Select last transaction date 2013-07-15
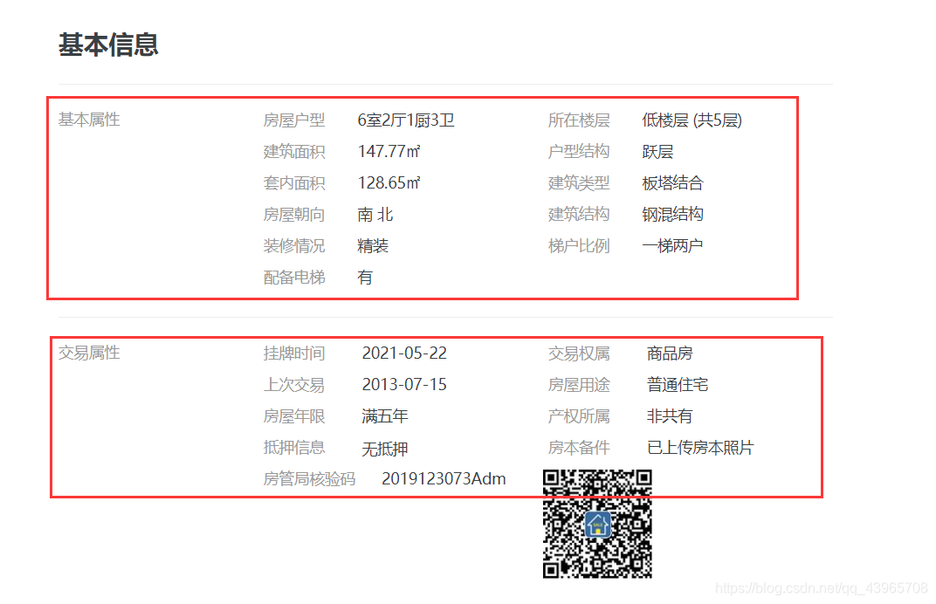The image size is (936, 604). coord(404,384)
